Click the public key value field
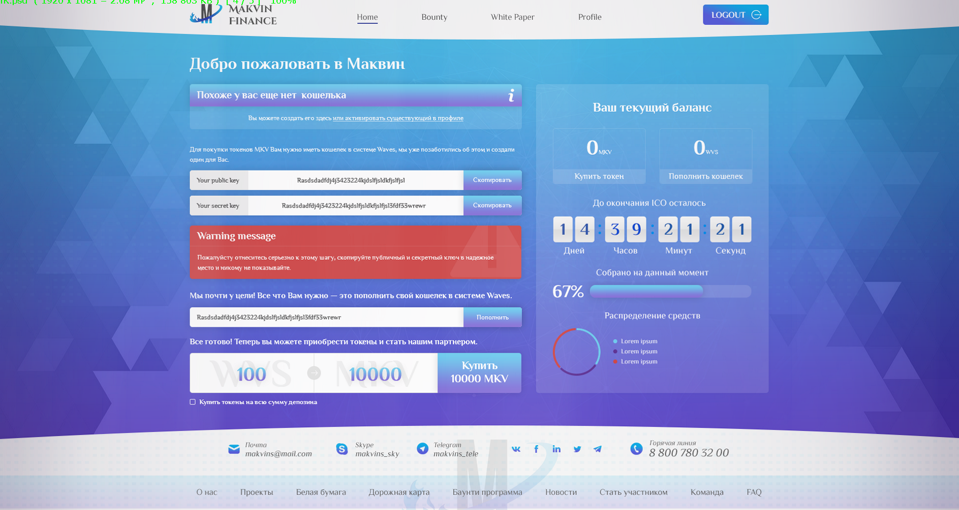 click(x=356, y=180)
